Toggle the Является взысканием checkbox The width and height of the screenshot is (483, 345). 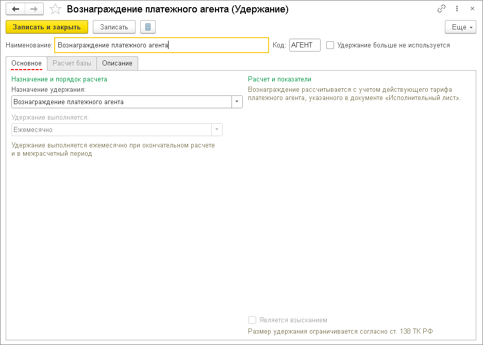[x=252, y=320]
